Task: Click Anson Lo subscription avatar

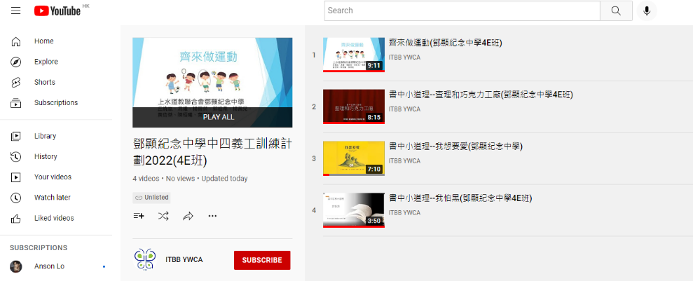Action: coord(16,266)
